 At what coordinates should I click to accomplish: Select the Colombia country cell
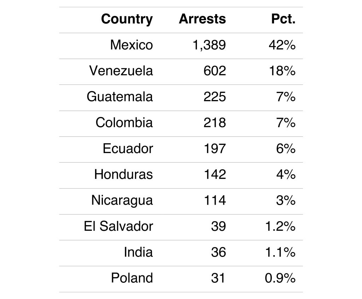pyautogui.click(x=124, y=123)
